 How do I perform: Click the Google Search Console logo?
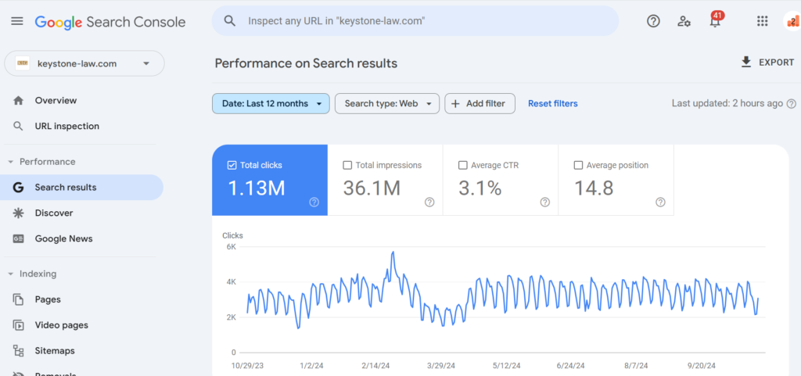point(110,22)
